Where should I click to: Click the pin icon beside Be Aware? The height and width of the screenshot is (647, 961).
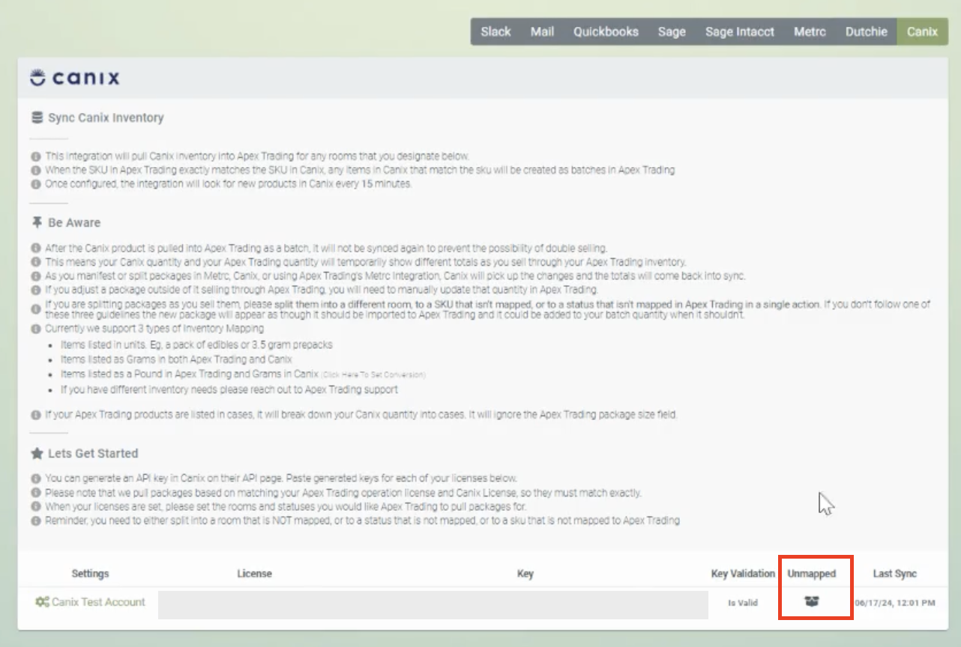click(x=37, y=222)
